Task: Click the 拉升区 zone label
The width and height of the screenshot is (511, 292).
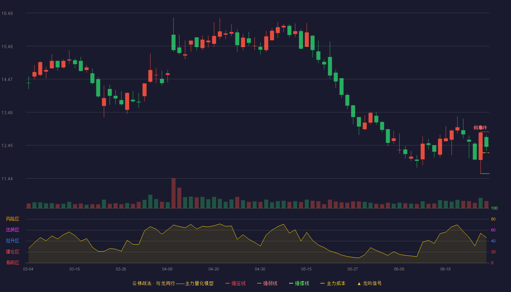Action: point(12,241)
